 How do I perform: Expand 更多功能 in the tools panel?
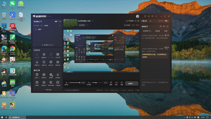[x=47, y=90]
